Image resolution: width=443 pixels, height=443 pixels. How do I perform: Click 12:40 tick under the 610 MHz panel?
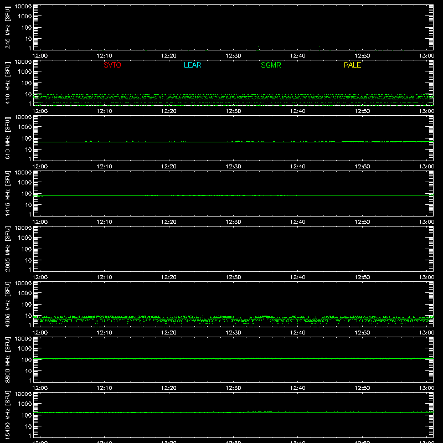pyautogui.click(x=298, y=167)
